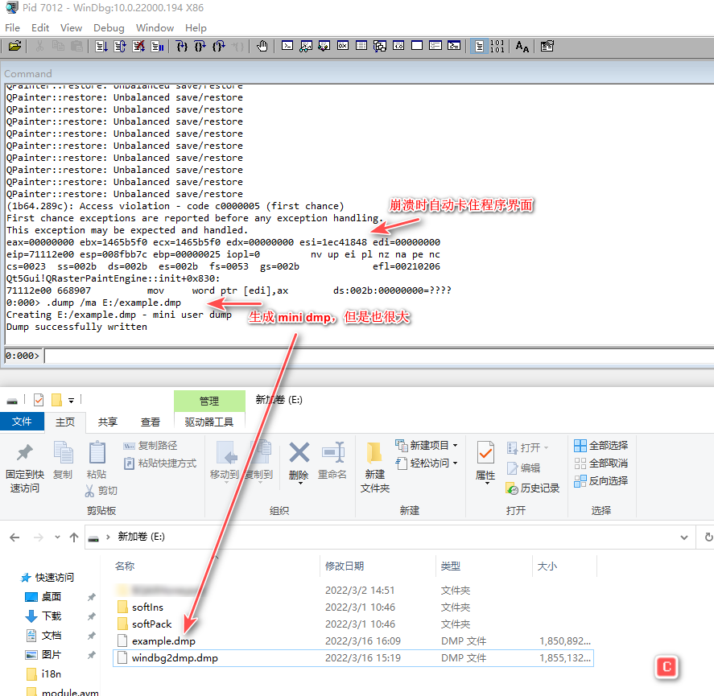
Task: Click the Explorer back navigation arrow
Action: pyautogui.click(x=14, y=537)
